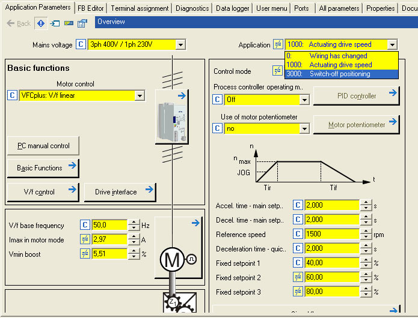Increase V/f base frequency with up arrow
Image resolution: width=418 pixels, height=318 pixels.
[x=132, y=223]
